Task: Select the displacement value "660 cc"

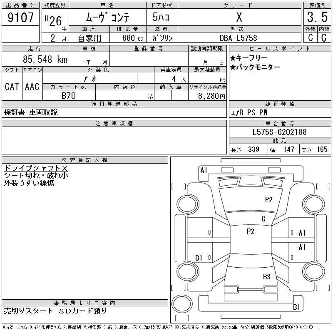Action: click(x=132, y=38)
